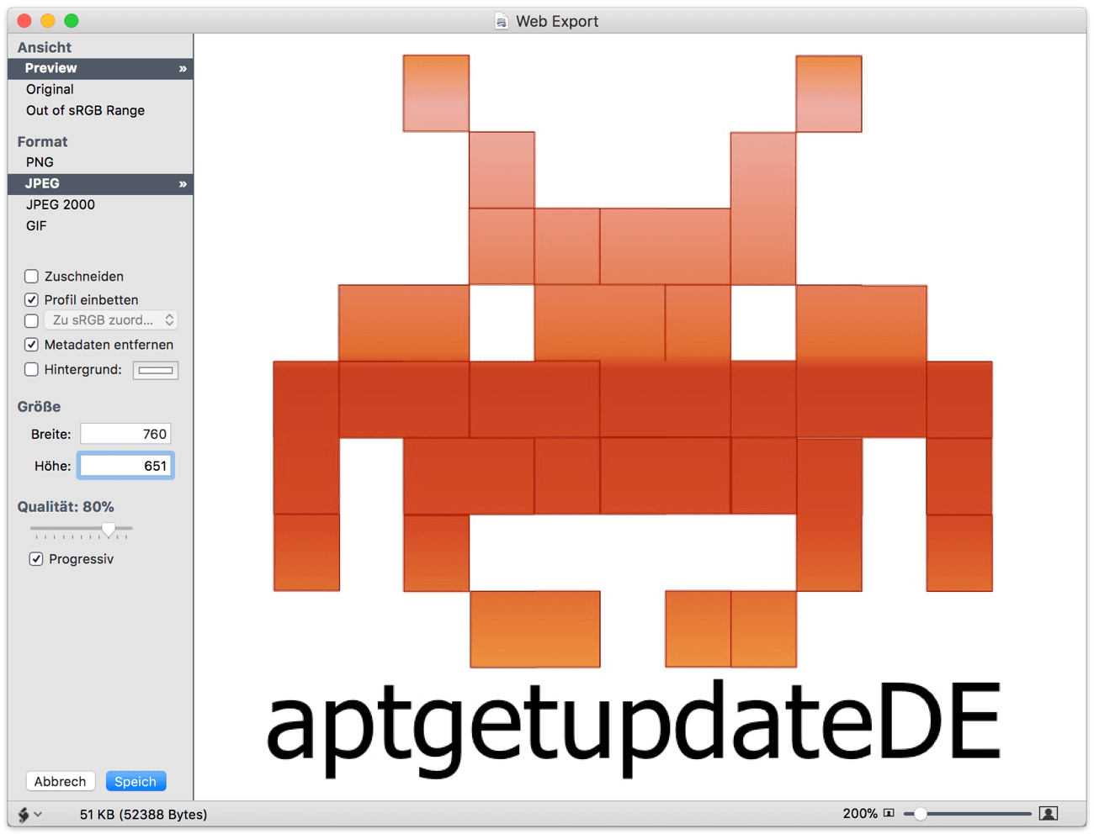Uncheck Profil einbetten
1094x834 pixels.
[31, 299]
